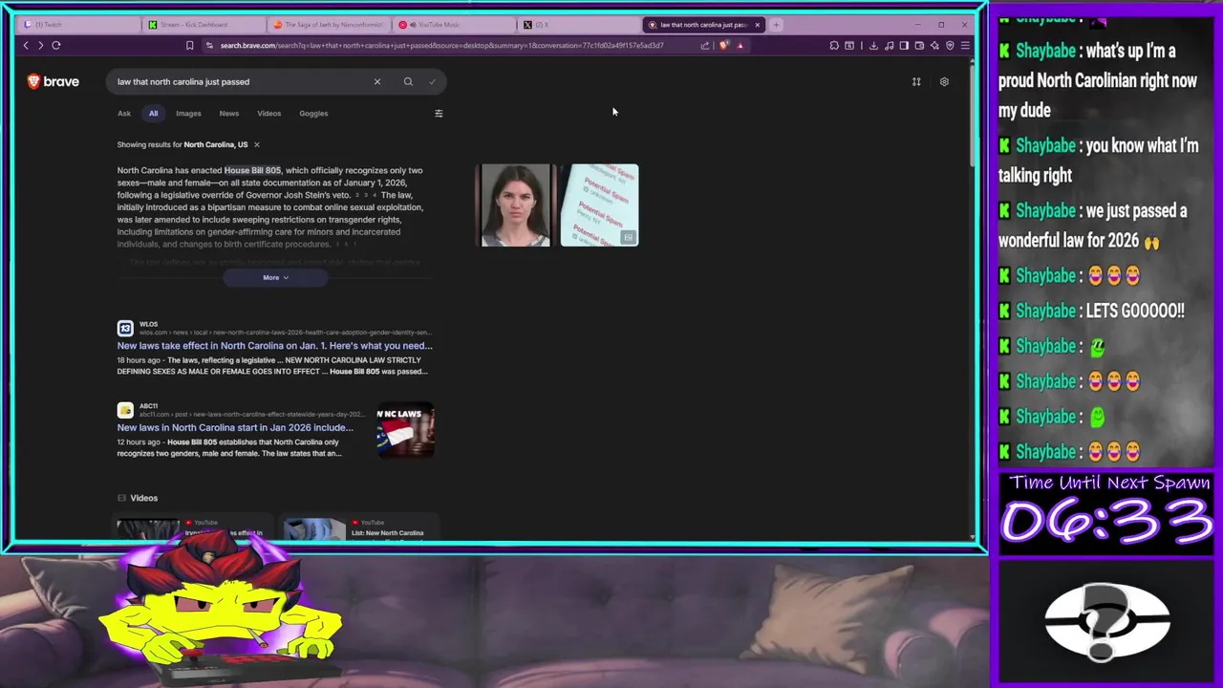Click the NC LAWS thumbnail for the ABC11 result

[x=405, y=430]
